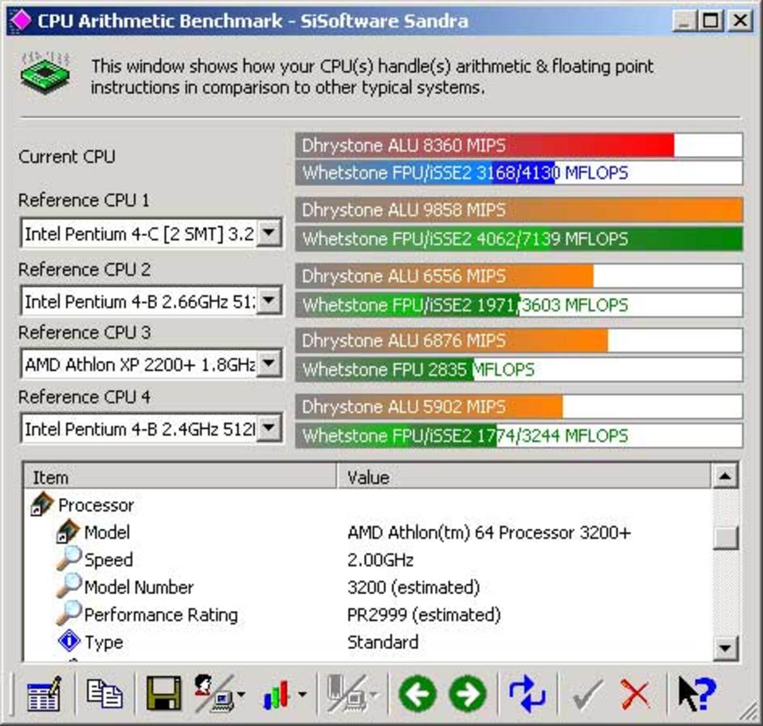Click the AMD Athlon XP 2200+ combo box

pyautogui.click(x=151, y=364)
